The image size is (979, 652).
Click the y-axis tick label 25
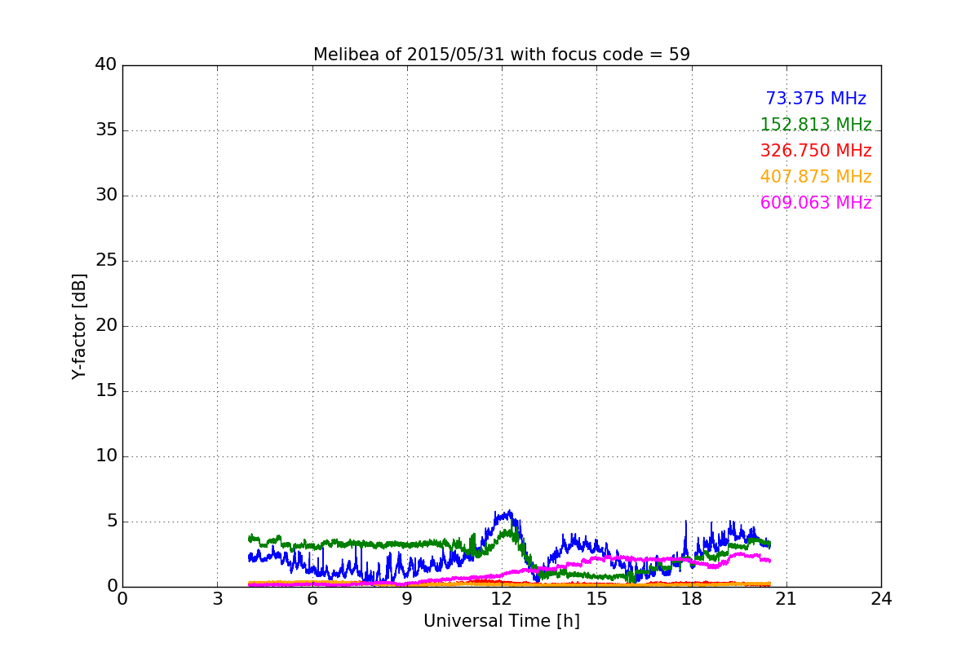[x=106, y=261]
